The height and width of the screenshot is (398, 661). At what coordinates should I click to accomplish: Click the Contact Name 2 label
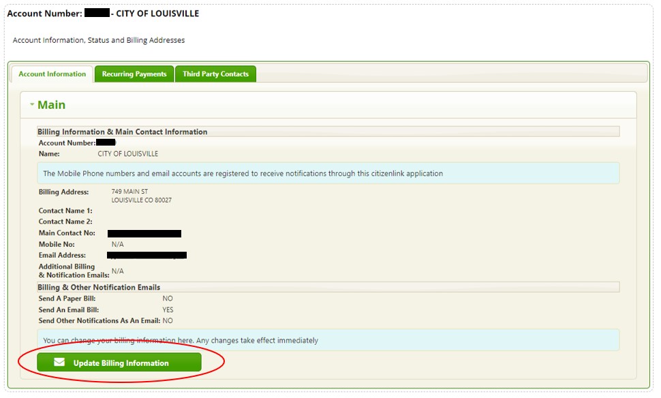click(x=65, y=222)
